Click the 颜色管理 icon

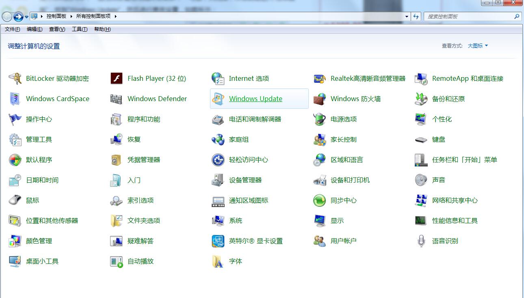click(15, 241)
